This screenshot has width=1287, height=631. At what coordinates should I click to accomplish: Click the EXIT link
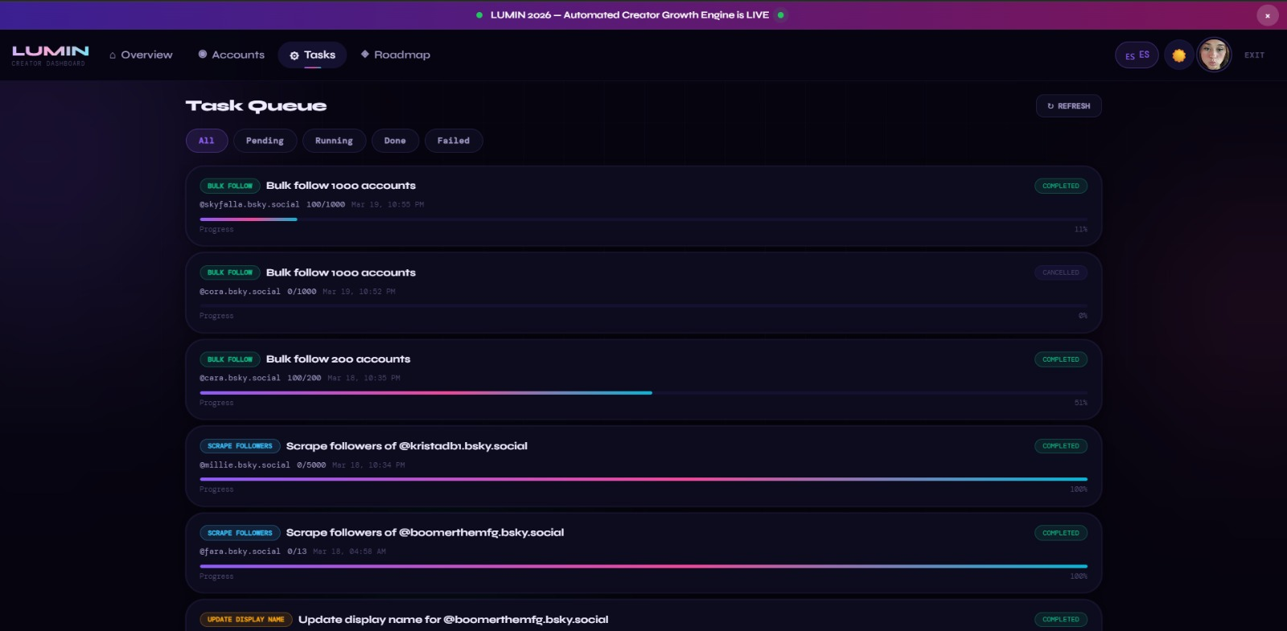(1254, 55)
